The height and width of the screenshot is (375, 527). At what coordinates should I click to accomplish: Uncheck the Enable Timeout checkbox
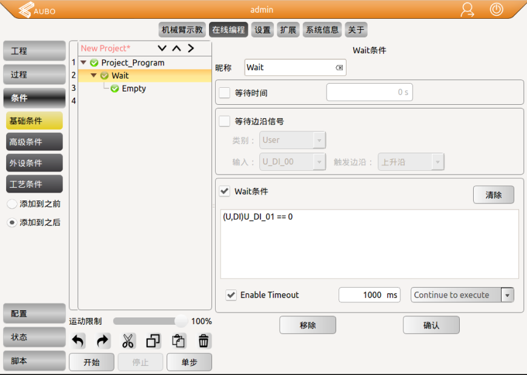231,295
